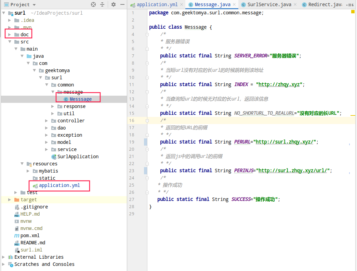
Task: Expand the doc folder
Action: point(10,35)
